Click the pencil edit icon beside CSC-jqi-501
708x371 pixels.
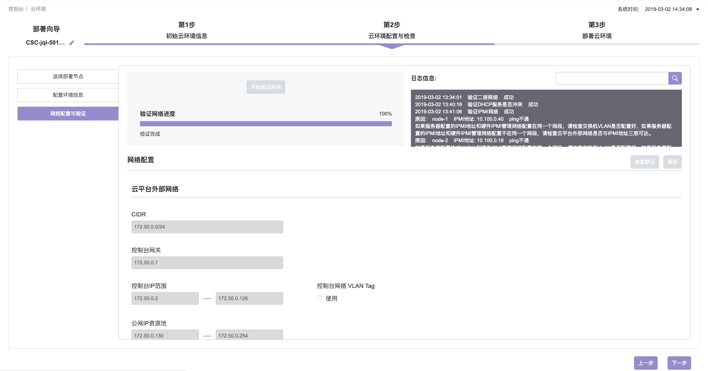[72, 43]
